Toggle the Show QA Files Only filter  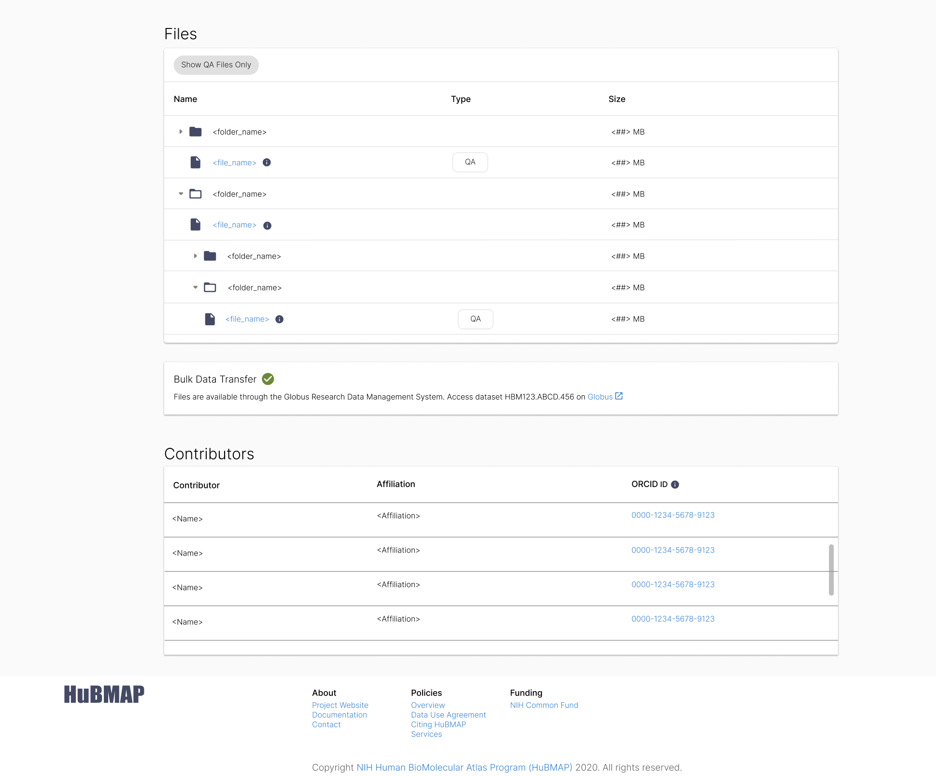216,65
